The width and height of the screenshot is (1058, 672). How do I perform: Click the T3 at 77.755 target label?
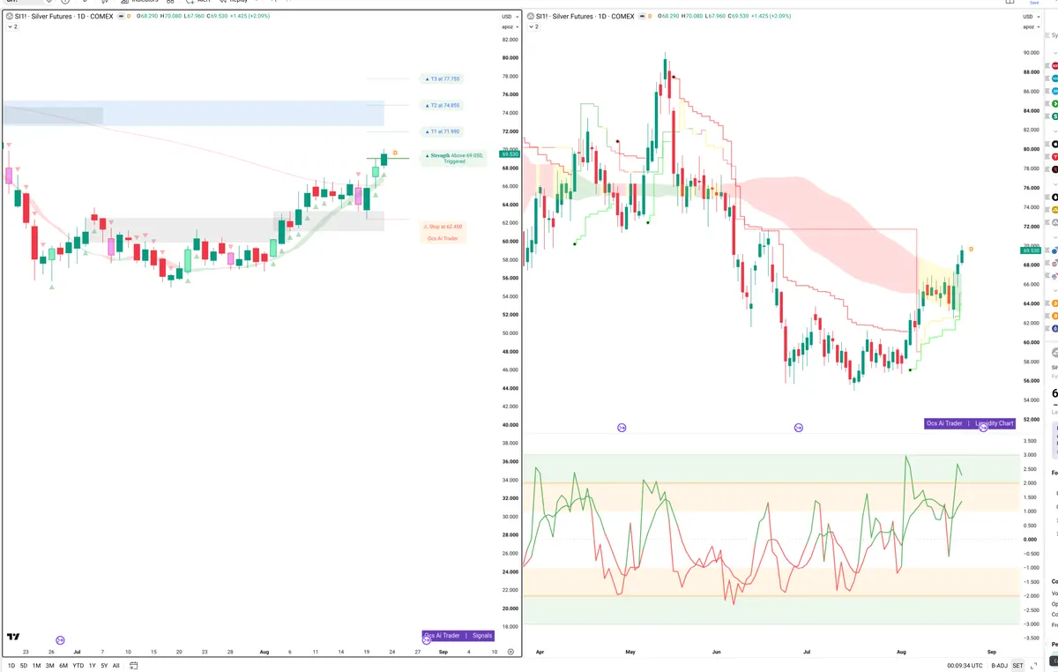point(443,79)
